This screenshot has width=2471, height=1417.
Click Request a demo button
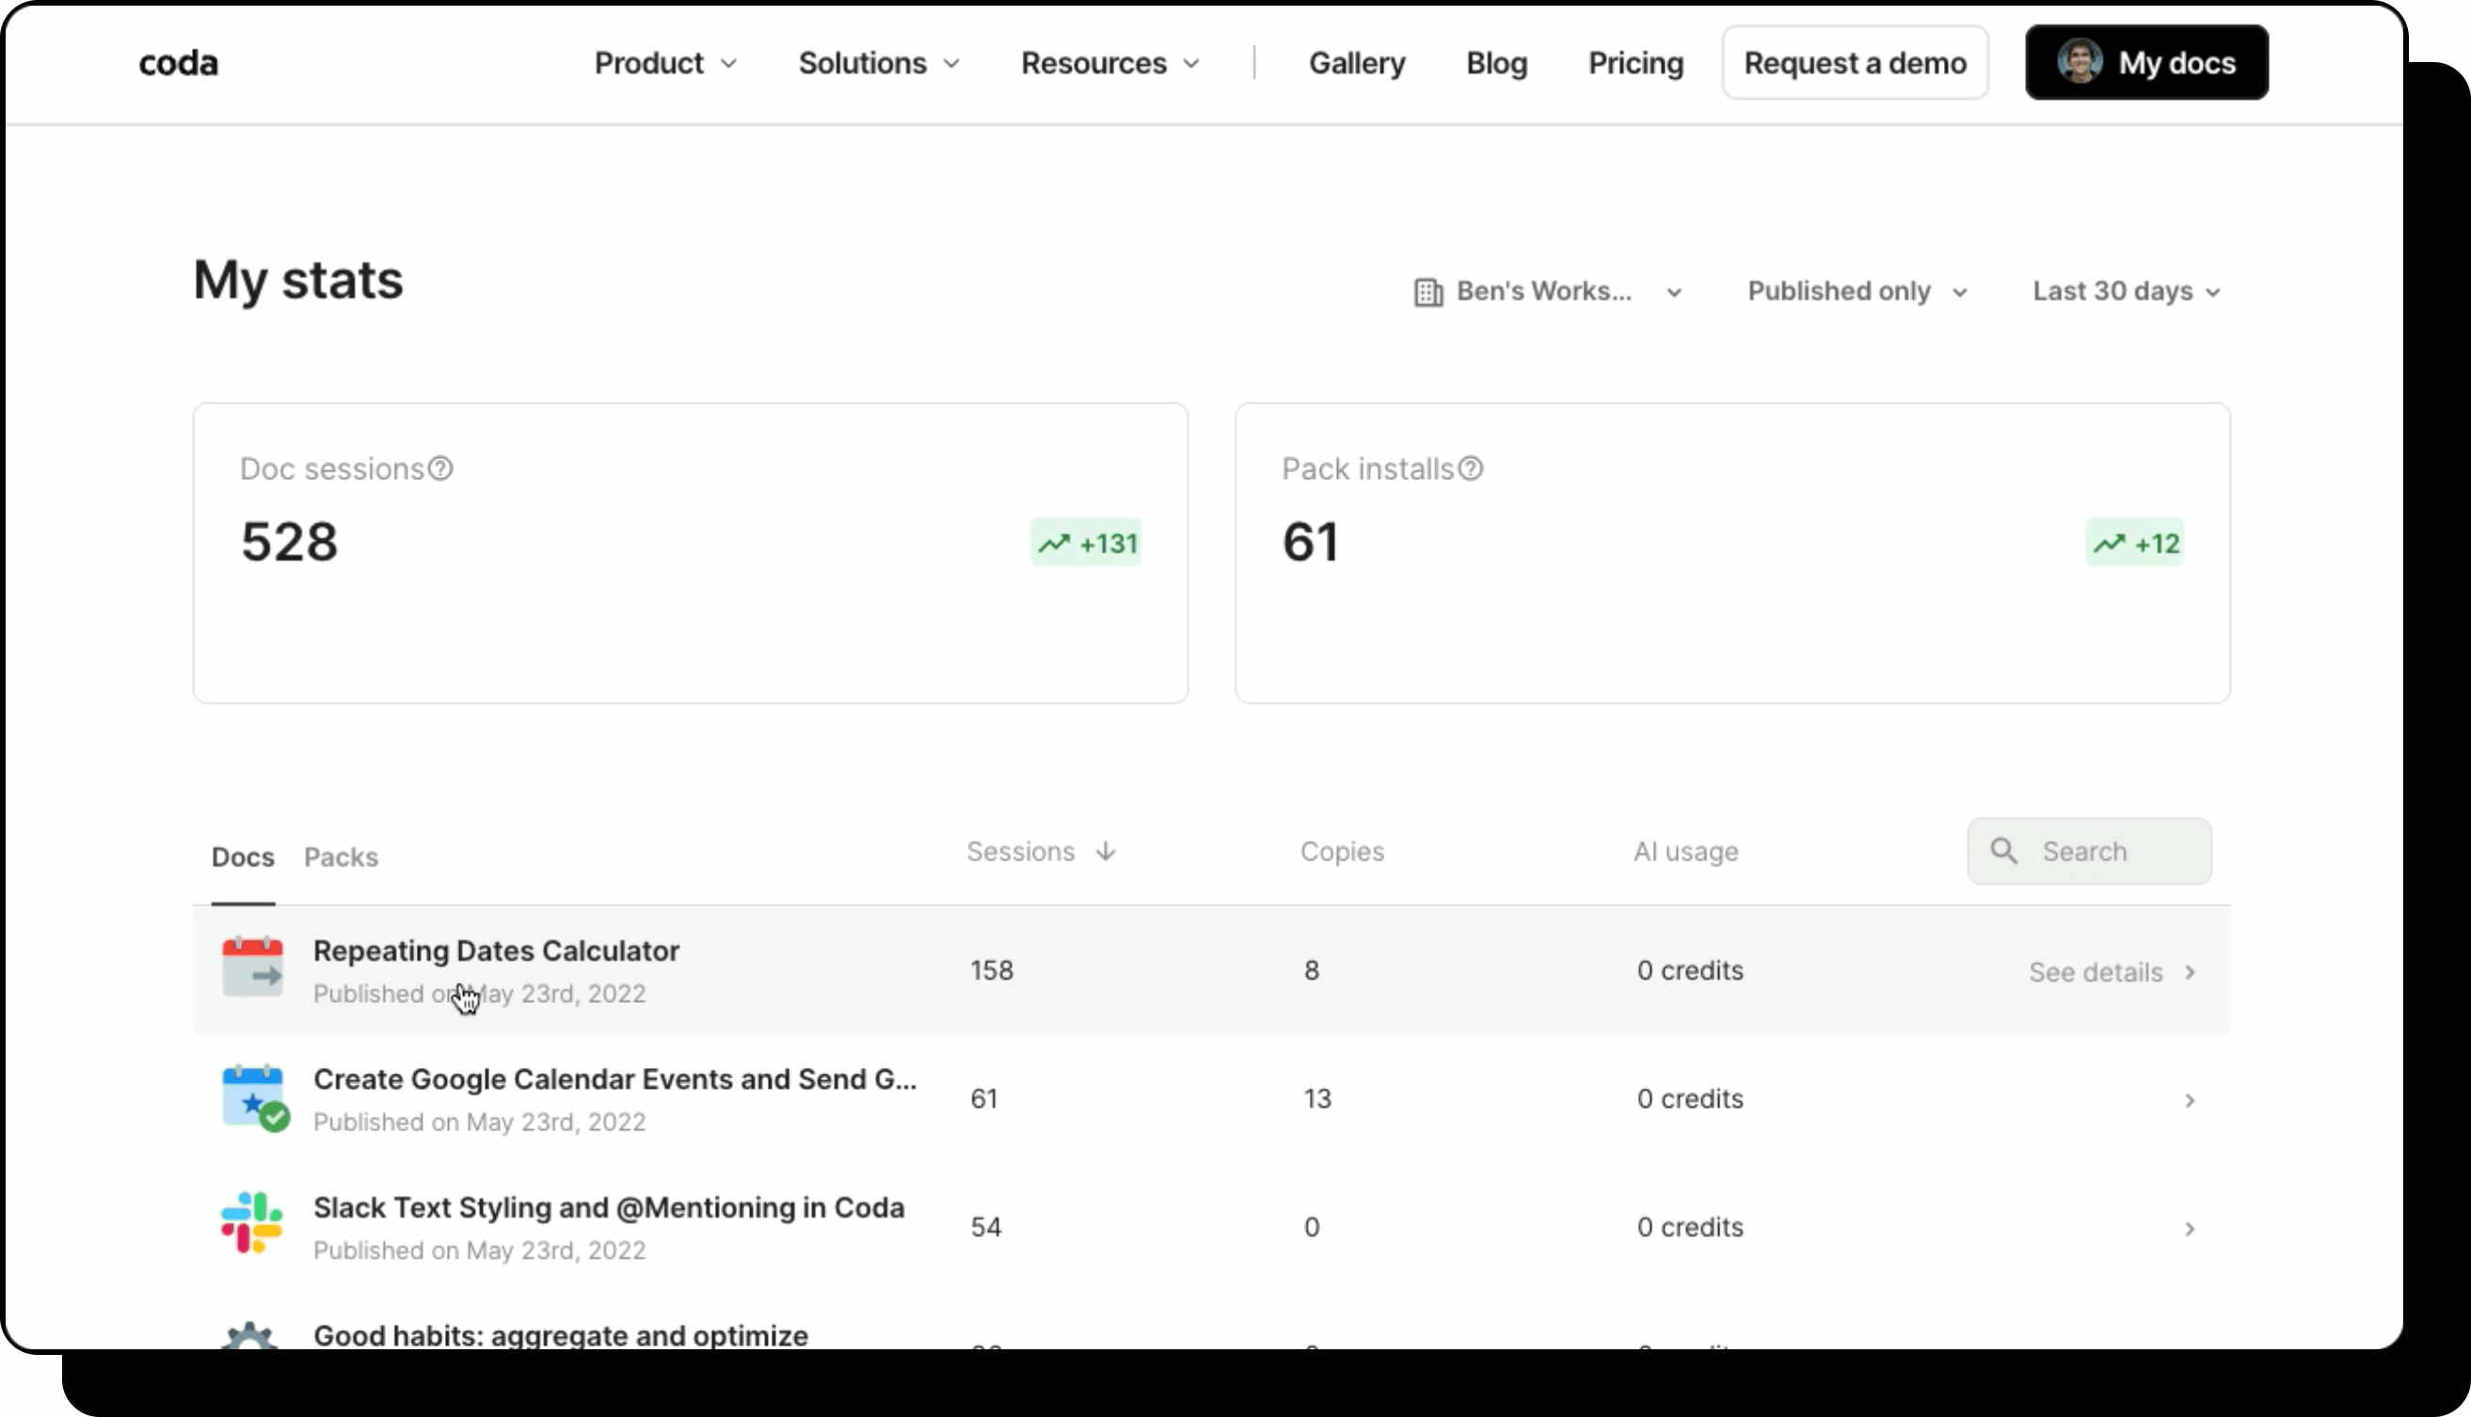[x=1854, y=63]
